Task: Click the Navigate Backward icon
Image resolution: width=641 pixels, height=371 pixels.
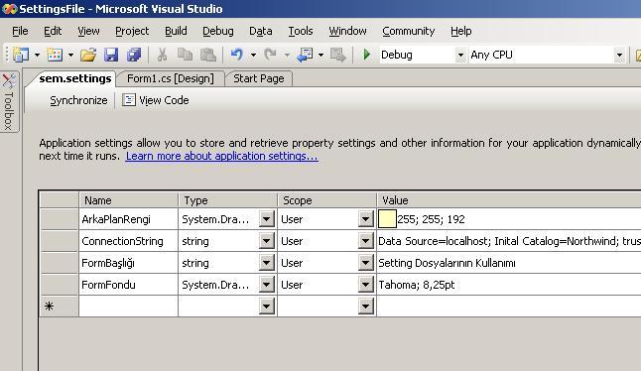Action: (306, 55)
